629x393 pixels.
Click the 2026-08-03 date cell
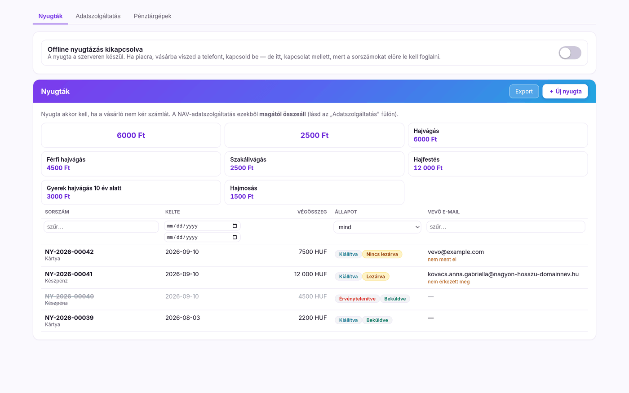pyautogui.click(x=182, y=318)
